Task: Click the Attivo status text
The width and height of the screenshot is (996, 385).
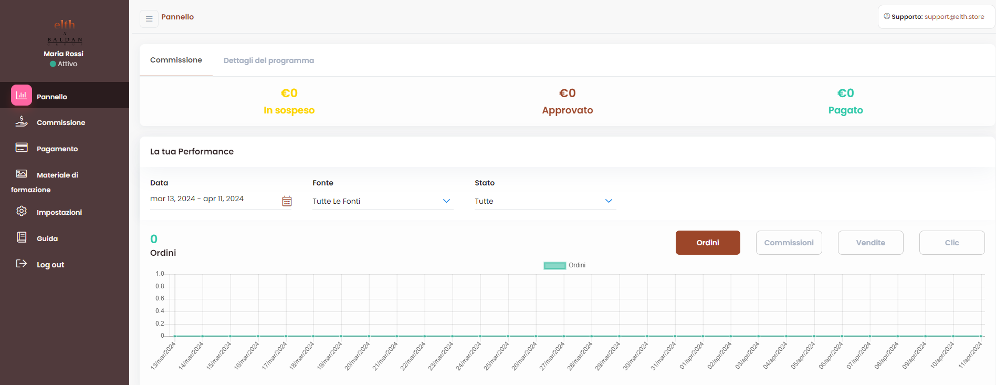Action: [x=68, y=64]
